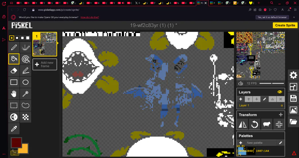Click the browser address bar URL

tap(59, 10)
